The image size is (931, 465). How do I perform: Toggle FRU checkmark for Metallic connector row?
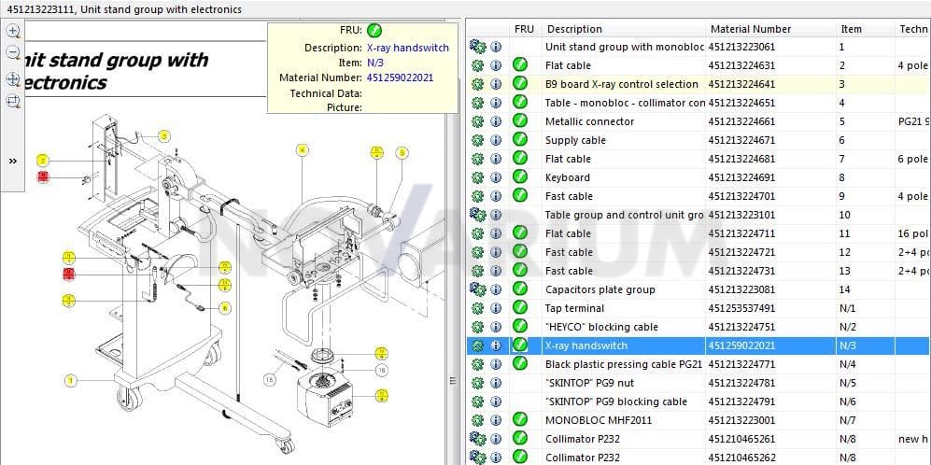[x=520, y=121]
